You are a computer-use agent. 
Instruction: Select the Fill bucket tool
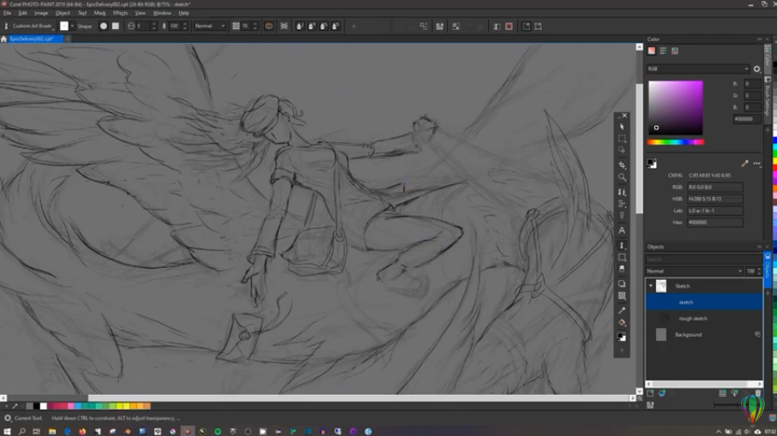coord(623,323)
